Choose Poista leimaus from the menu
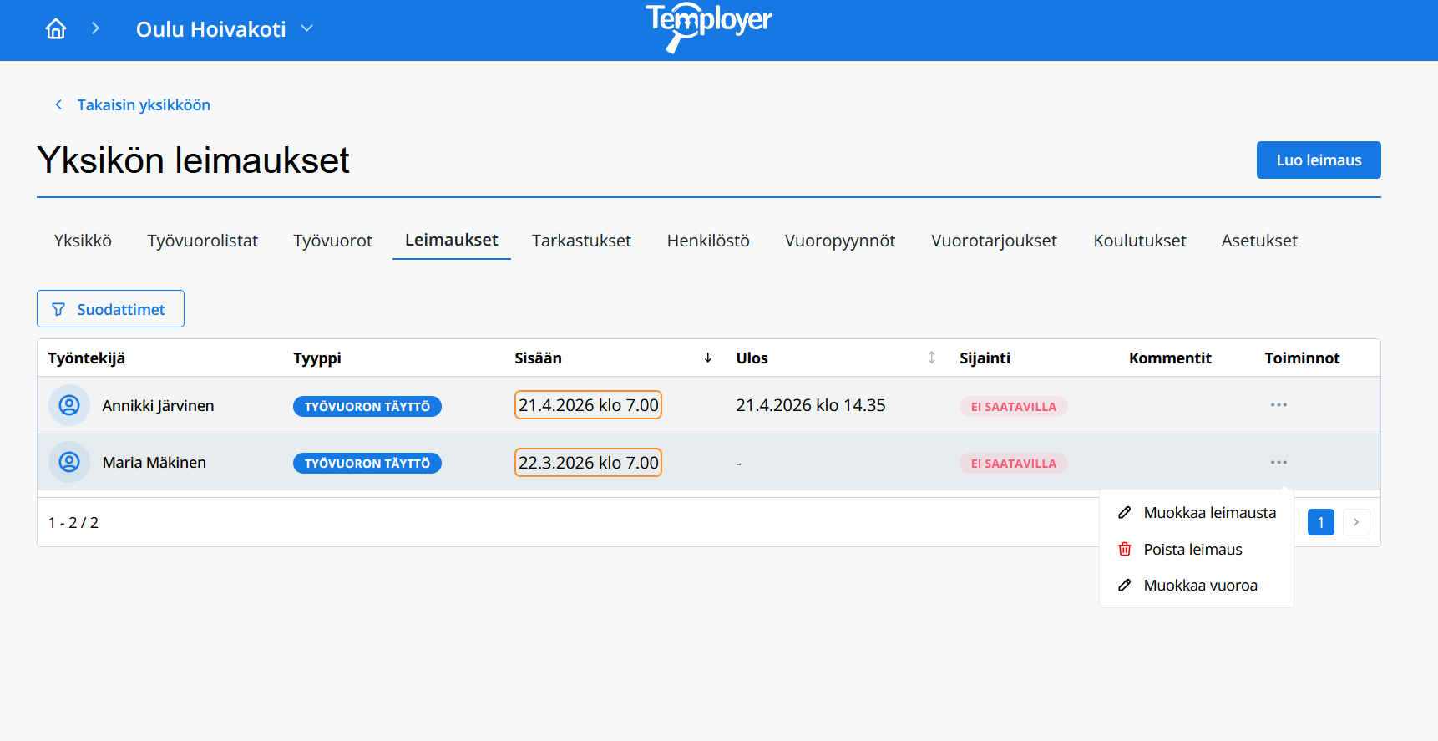 1197,550
